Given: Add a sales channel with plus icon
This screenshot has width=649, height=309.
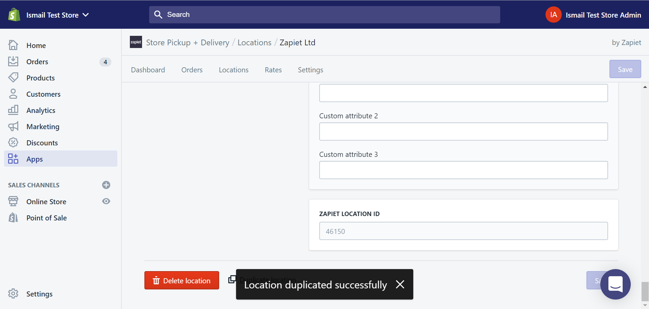Looking at the screenshot, I should pyautogui.click(x=106, y=185).
